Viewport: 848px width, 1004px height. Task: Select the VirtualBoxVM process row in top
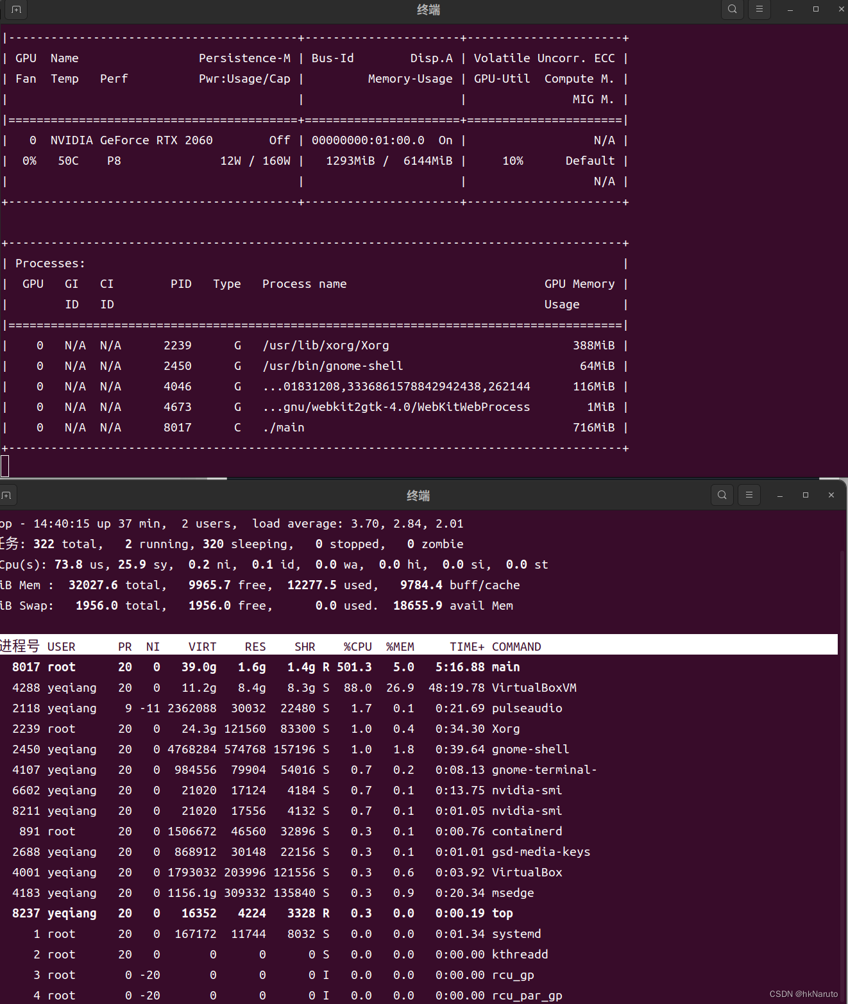point(257,687)
